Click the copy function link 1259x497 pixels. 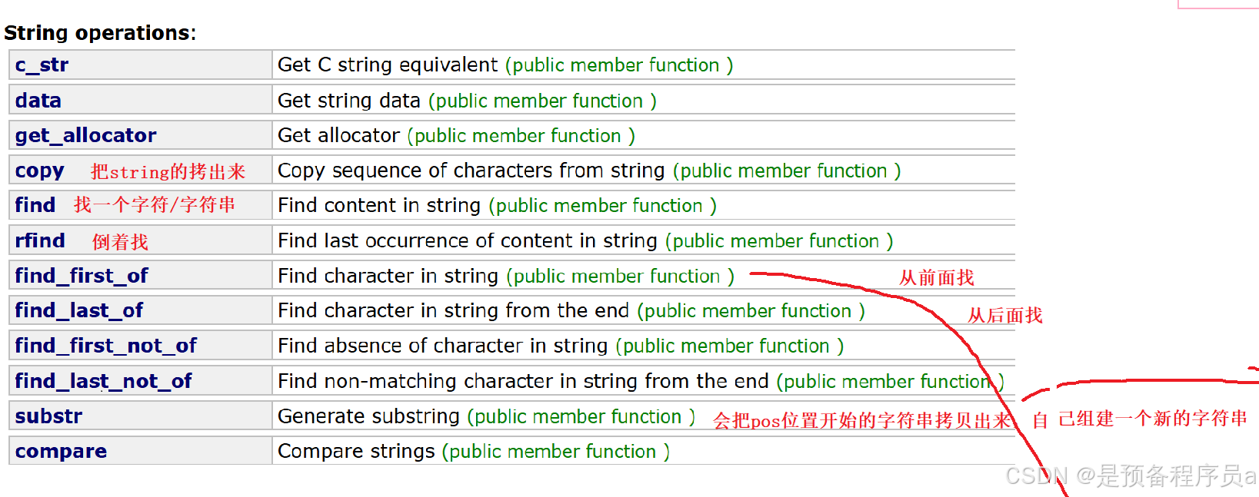click(x=39, y=171)
